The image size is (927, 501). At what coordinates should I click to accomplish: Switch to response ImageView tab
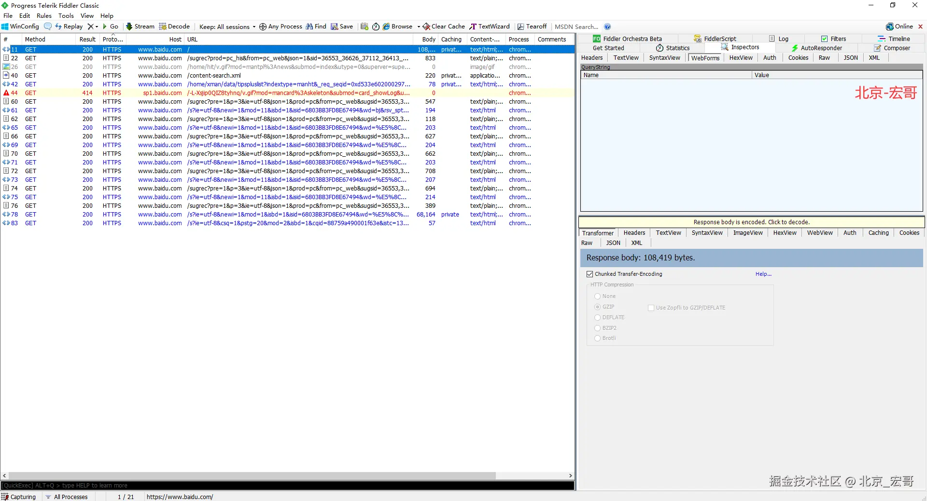tap(748, 233)
